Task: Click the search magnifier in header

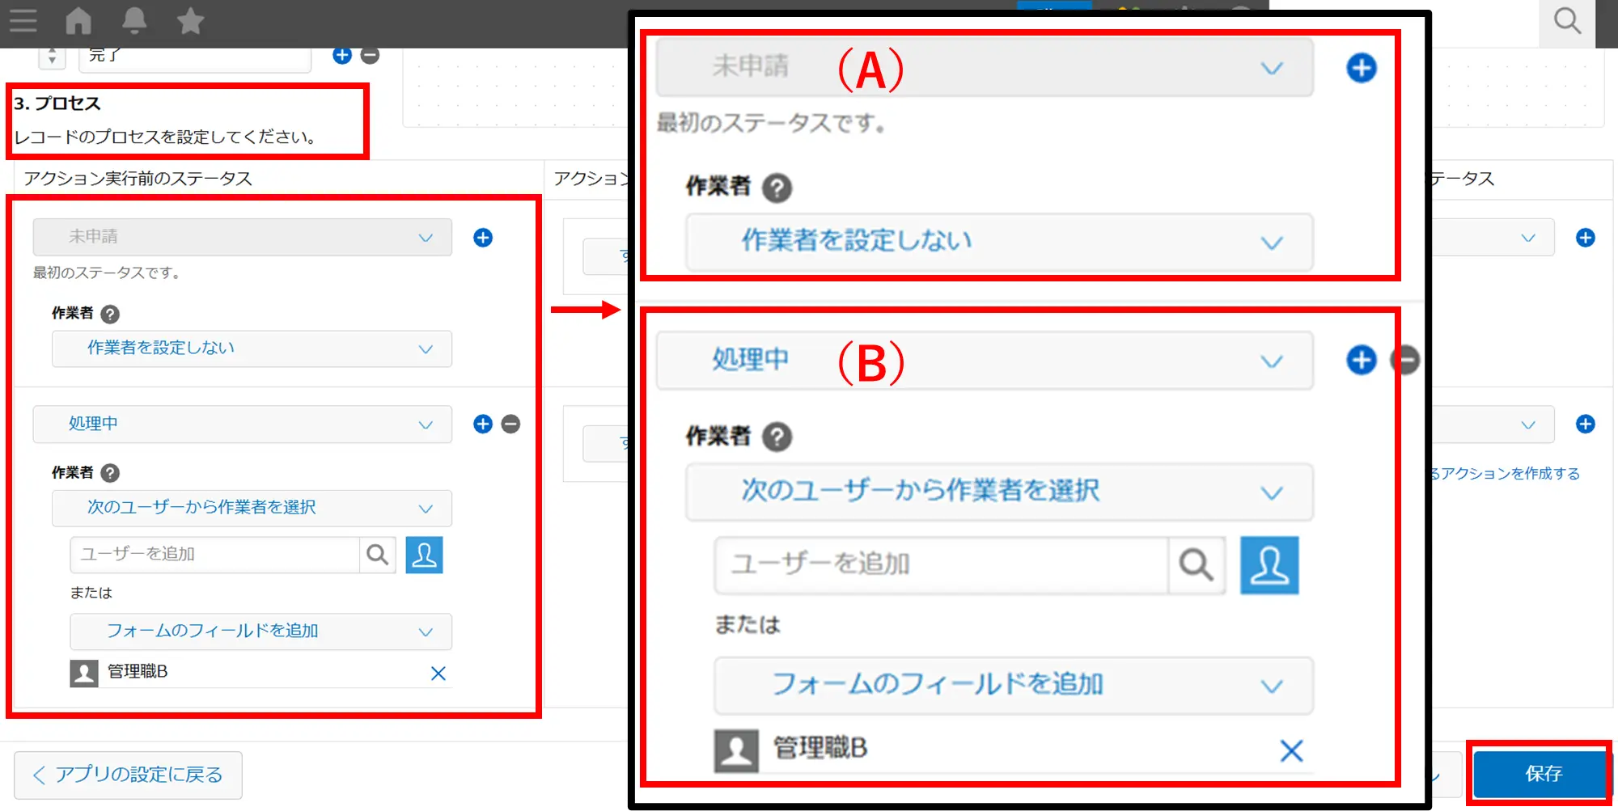Action: (1567, 22)
